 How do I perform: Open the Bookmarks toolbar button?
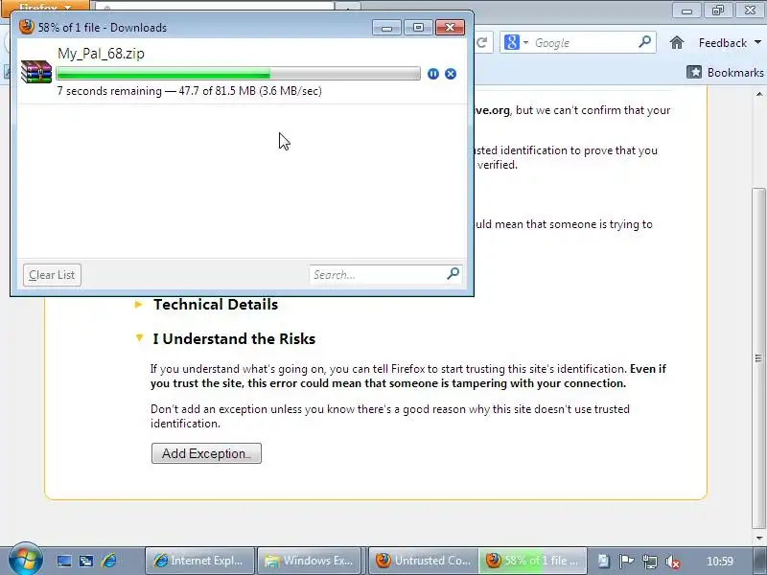[x=725, y=73]
